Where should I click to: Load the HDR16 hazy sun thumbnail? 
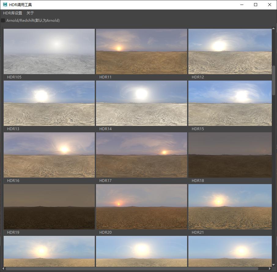pos(49,155)
